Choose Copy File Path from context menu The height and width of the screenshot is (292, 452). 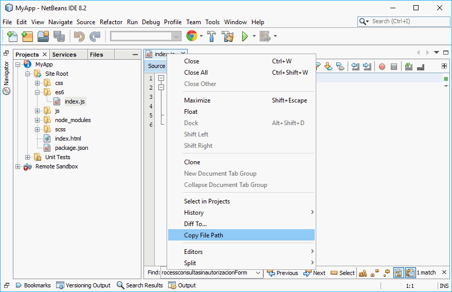(x=204, y=235)
